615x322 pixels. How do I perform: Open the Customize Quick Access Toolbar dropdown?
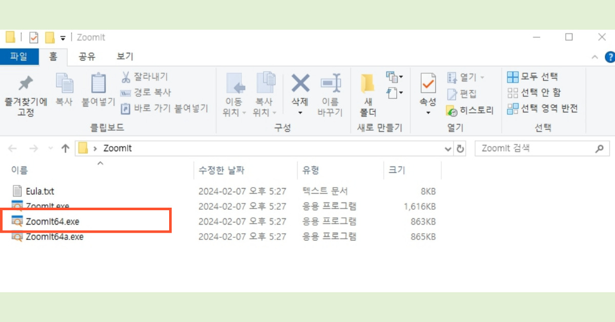[63, 37]
